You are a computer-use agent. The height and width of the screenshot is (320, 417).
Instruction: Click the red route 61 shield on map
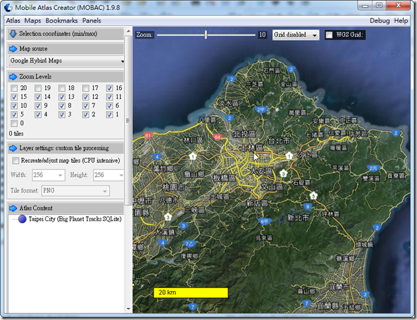click(x=148, y=136)
